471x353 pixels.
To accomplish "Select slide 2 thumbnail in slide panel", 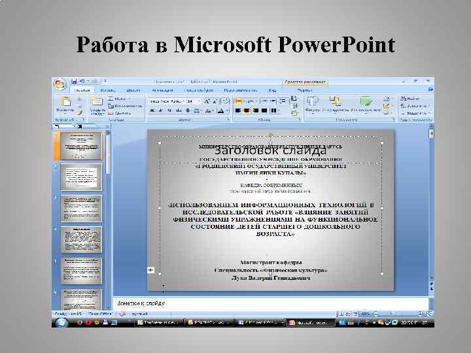I will click(x=81, y=177).
